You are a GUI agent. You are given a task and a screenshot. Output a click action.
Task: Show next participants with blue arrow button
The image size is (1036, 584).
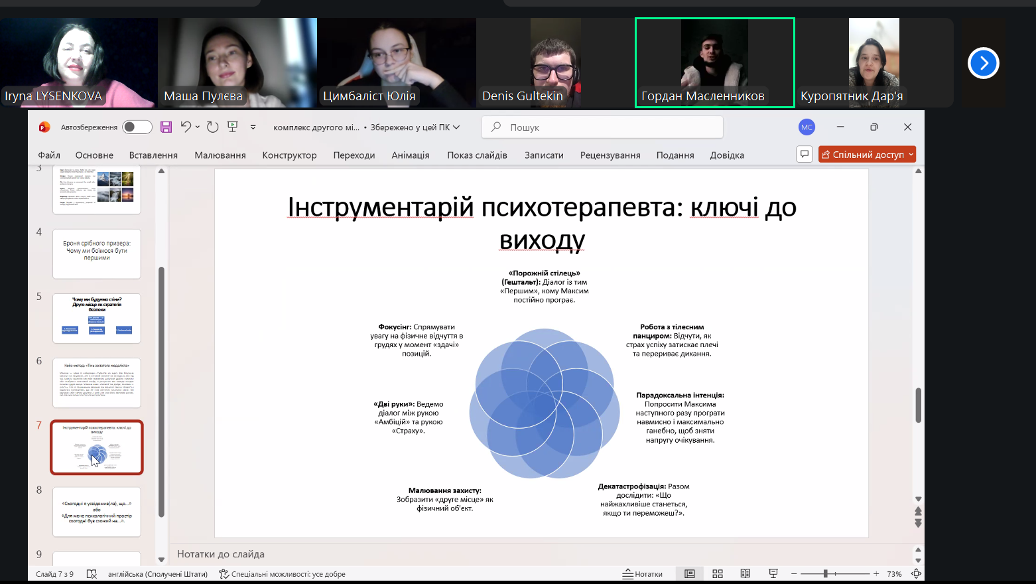point(983,63)
